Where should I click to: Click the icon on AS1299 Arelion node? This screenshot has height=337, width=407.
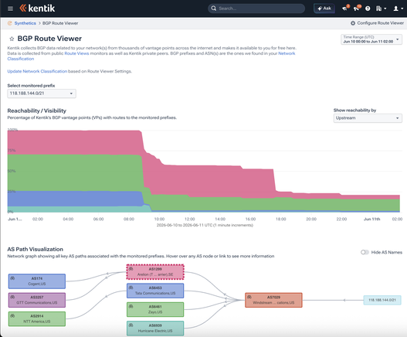point(131,269)
